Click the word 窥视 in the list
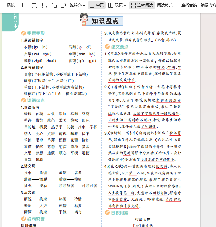The width and height of the screenshot is (216, 227). pos(63,134)
